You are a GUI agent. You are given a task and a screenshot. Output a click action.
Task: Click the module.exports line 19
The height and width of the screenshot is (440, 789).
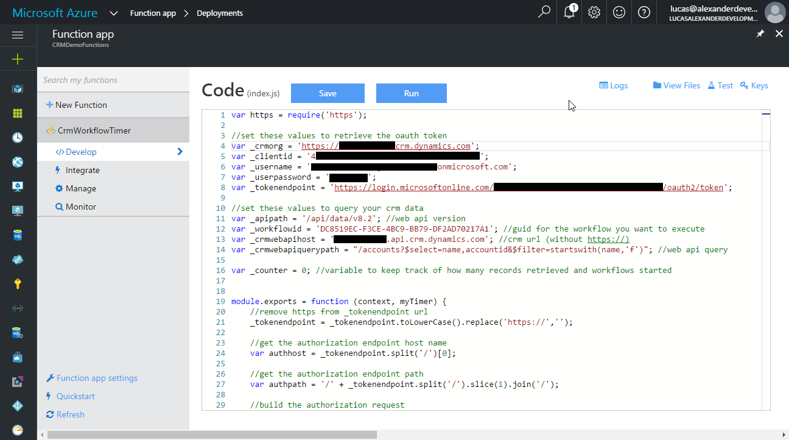click(x=339, y=302)
